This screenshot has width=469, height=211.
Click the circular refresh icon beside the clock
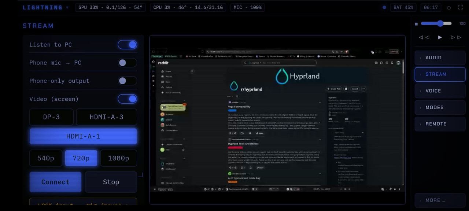(x=449, y=8)
